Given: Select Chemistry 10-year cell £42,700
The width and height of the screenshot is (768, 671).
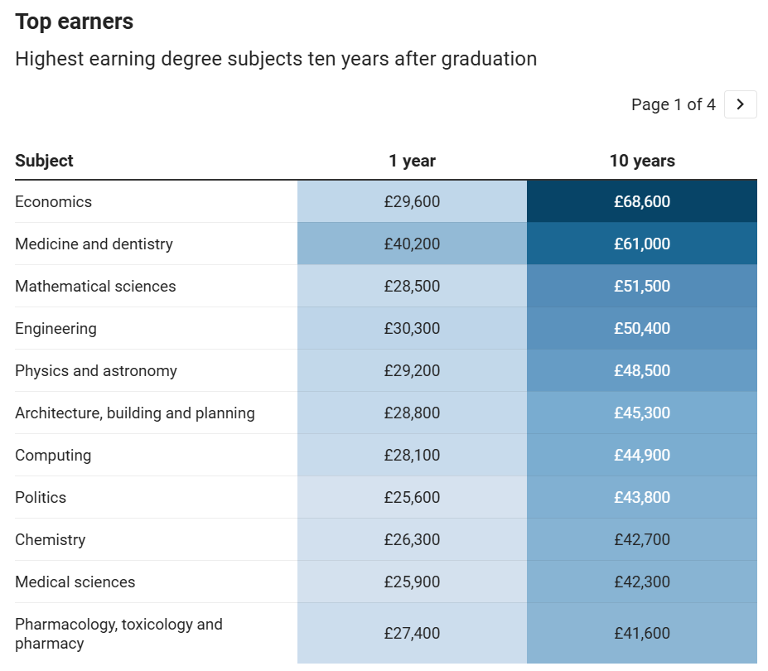Looking at the screenshot, I should 642,540.
